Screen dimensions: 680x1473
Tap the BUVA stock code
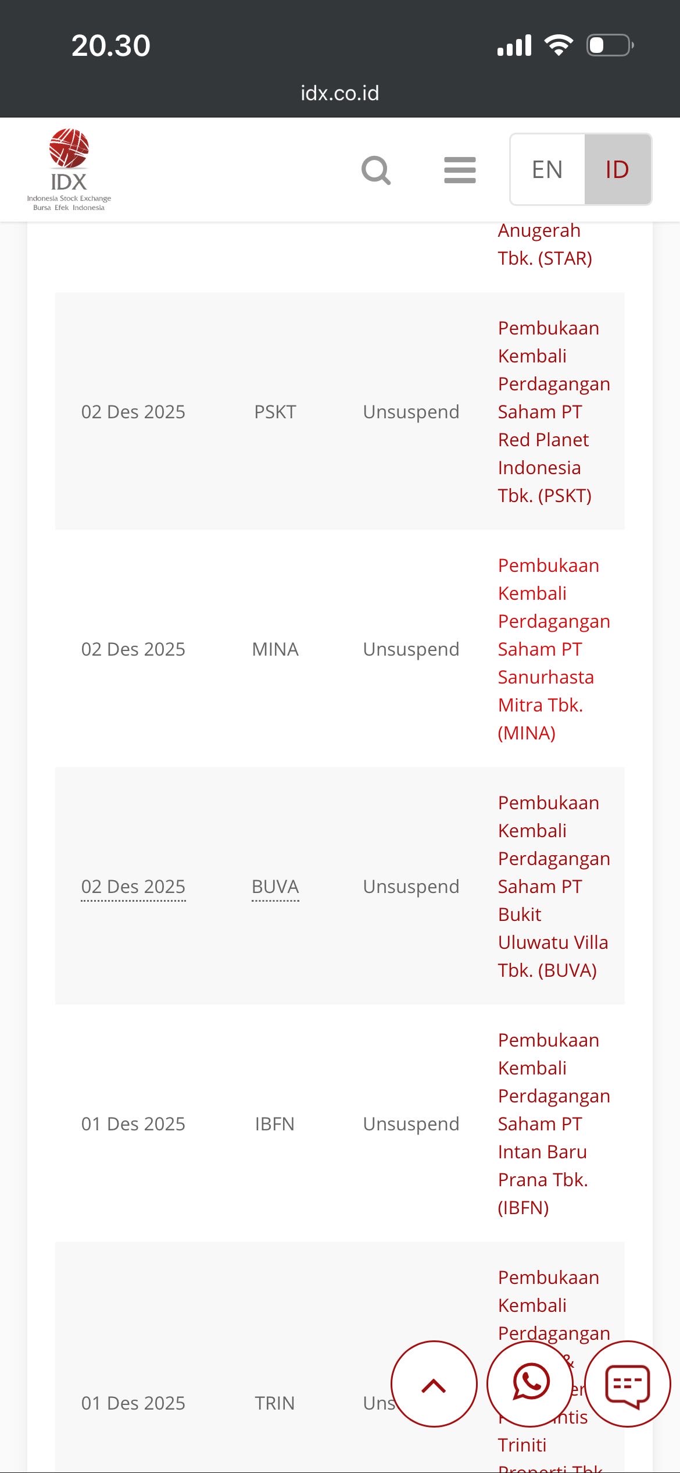tap(275, 887)
